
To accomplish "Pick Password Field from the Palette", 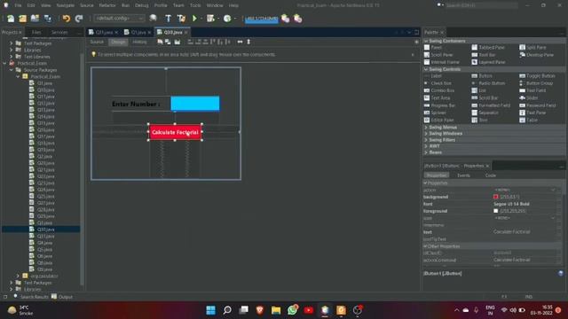I will coord(538,105).
